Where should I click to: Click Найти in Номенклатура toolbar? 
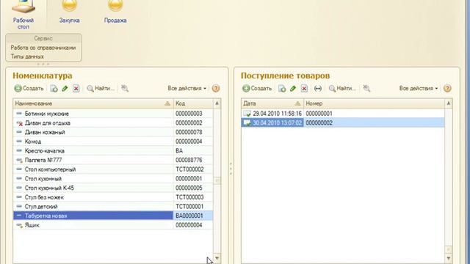[x=101, y=88]
